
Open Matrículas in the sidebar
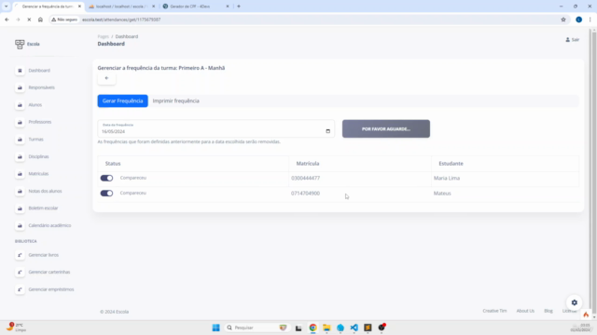tap(38, 174)
